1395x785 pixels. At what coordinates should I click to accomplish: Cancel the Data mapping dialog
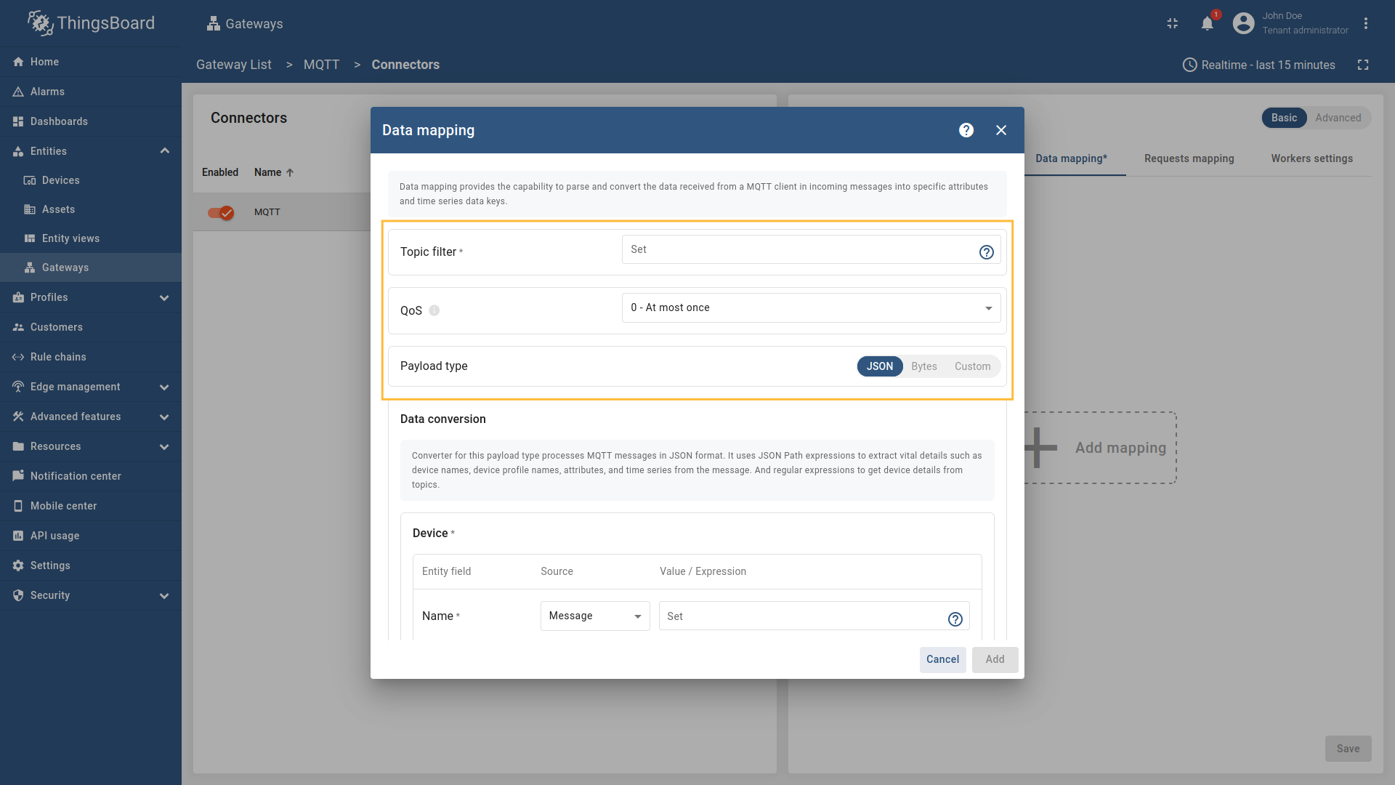942,659
